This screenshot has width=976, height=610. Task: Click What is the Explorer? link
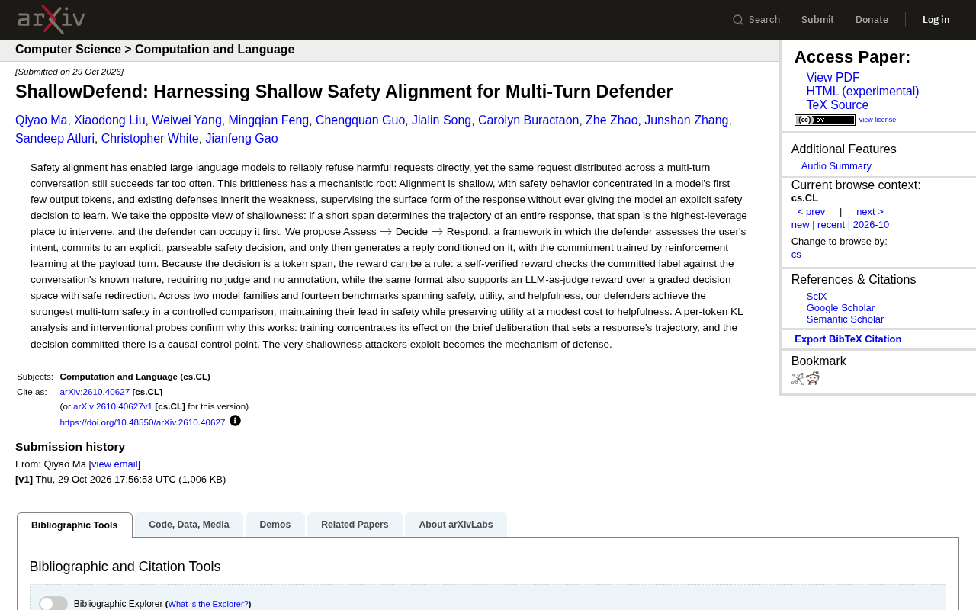tap(208, 604)
